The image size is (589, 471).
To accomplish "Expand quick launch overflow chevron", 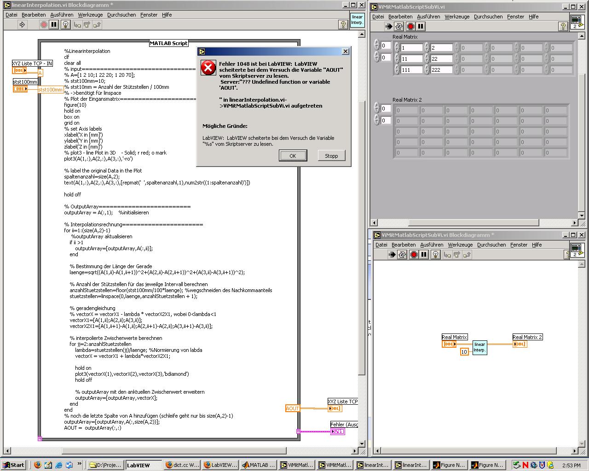I will pos(79,464).
